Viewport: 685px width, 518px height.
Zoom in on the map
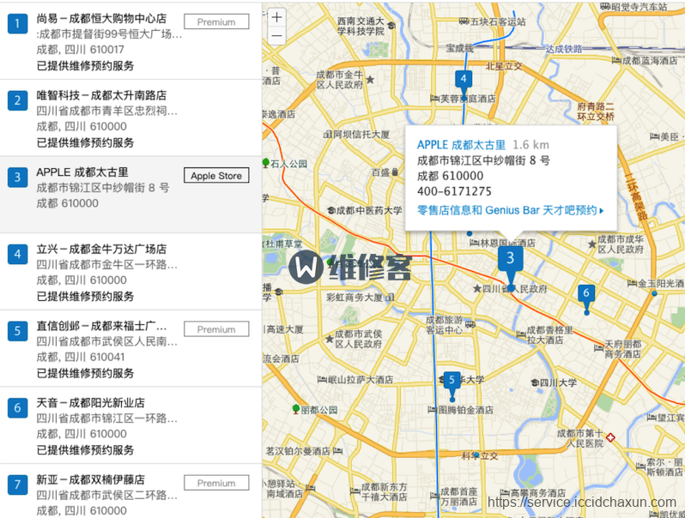276,17
